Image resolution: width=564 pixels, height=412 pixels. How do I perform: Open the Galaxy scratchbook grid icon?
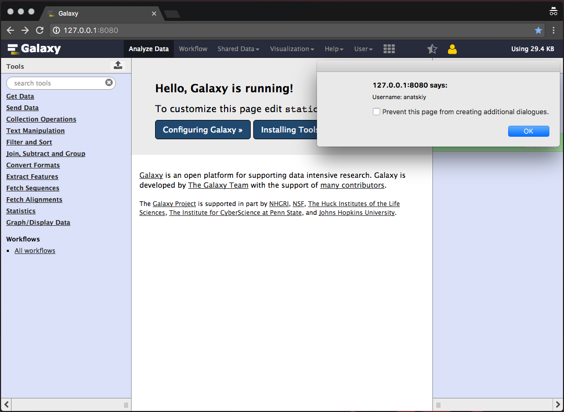[x=389, y=49]
